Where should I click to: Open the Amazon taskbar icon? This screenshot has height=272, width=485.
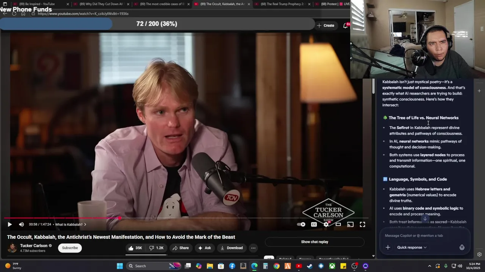pyautogui.click(x=243, y=266)
